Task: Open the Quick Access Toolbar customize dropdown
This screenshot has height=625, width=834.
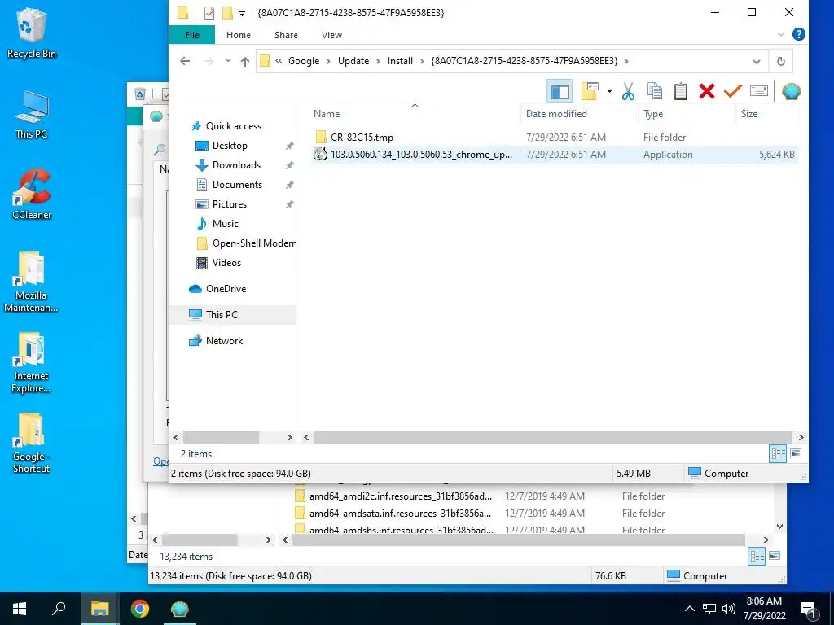Action: click(x=242, y=13)
